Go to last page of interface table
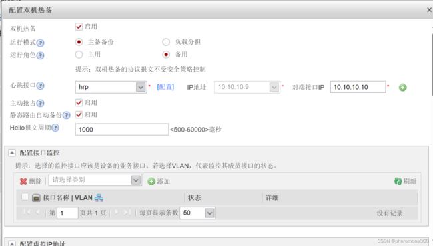433x246 pixels. click(x=127, y=212)
